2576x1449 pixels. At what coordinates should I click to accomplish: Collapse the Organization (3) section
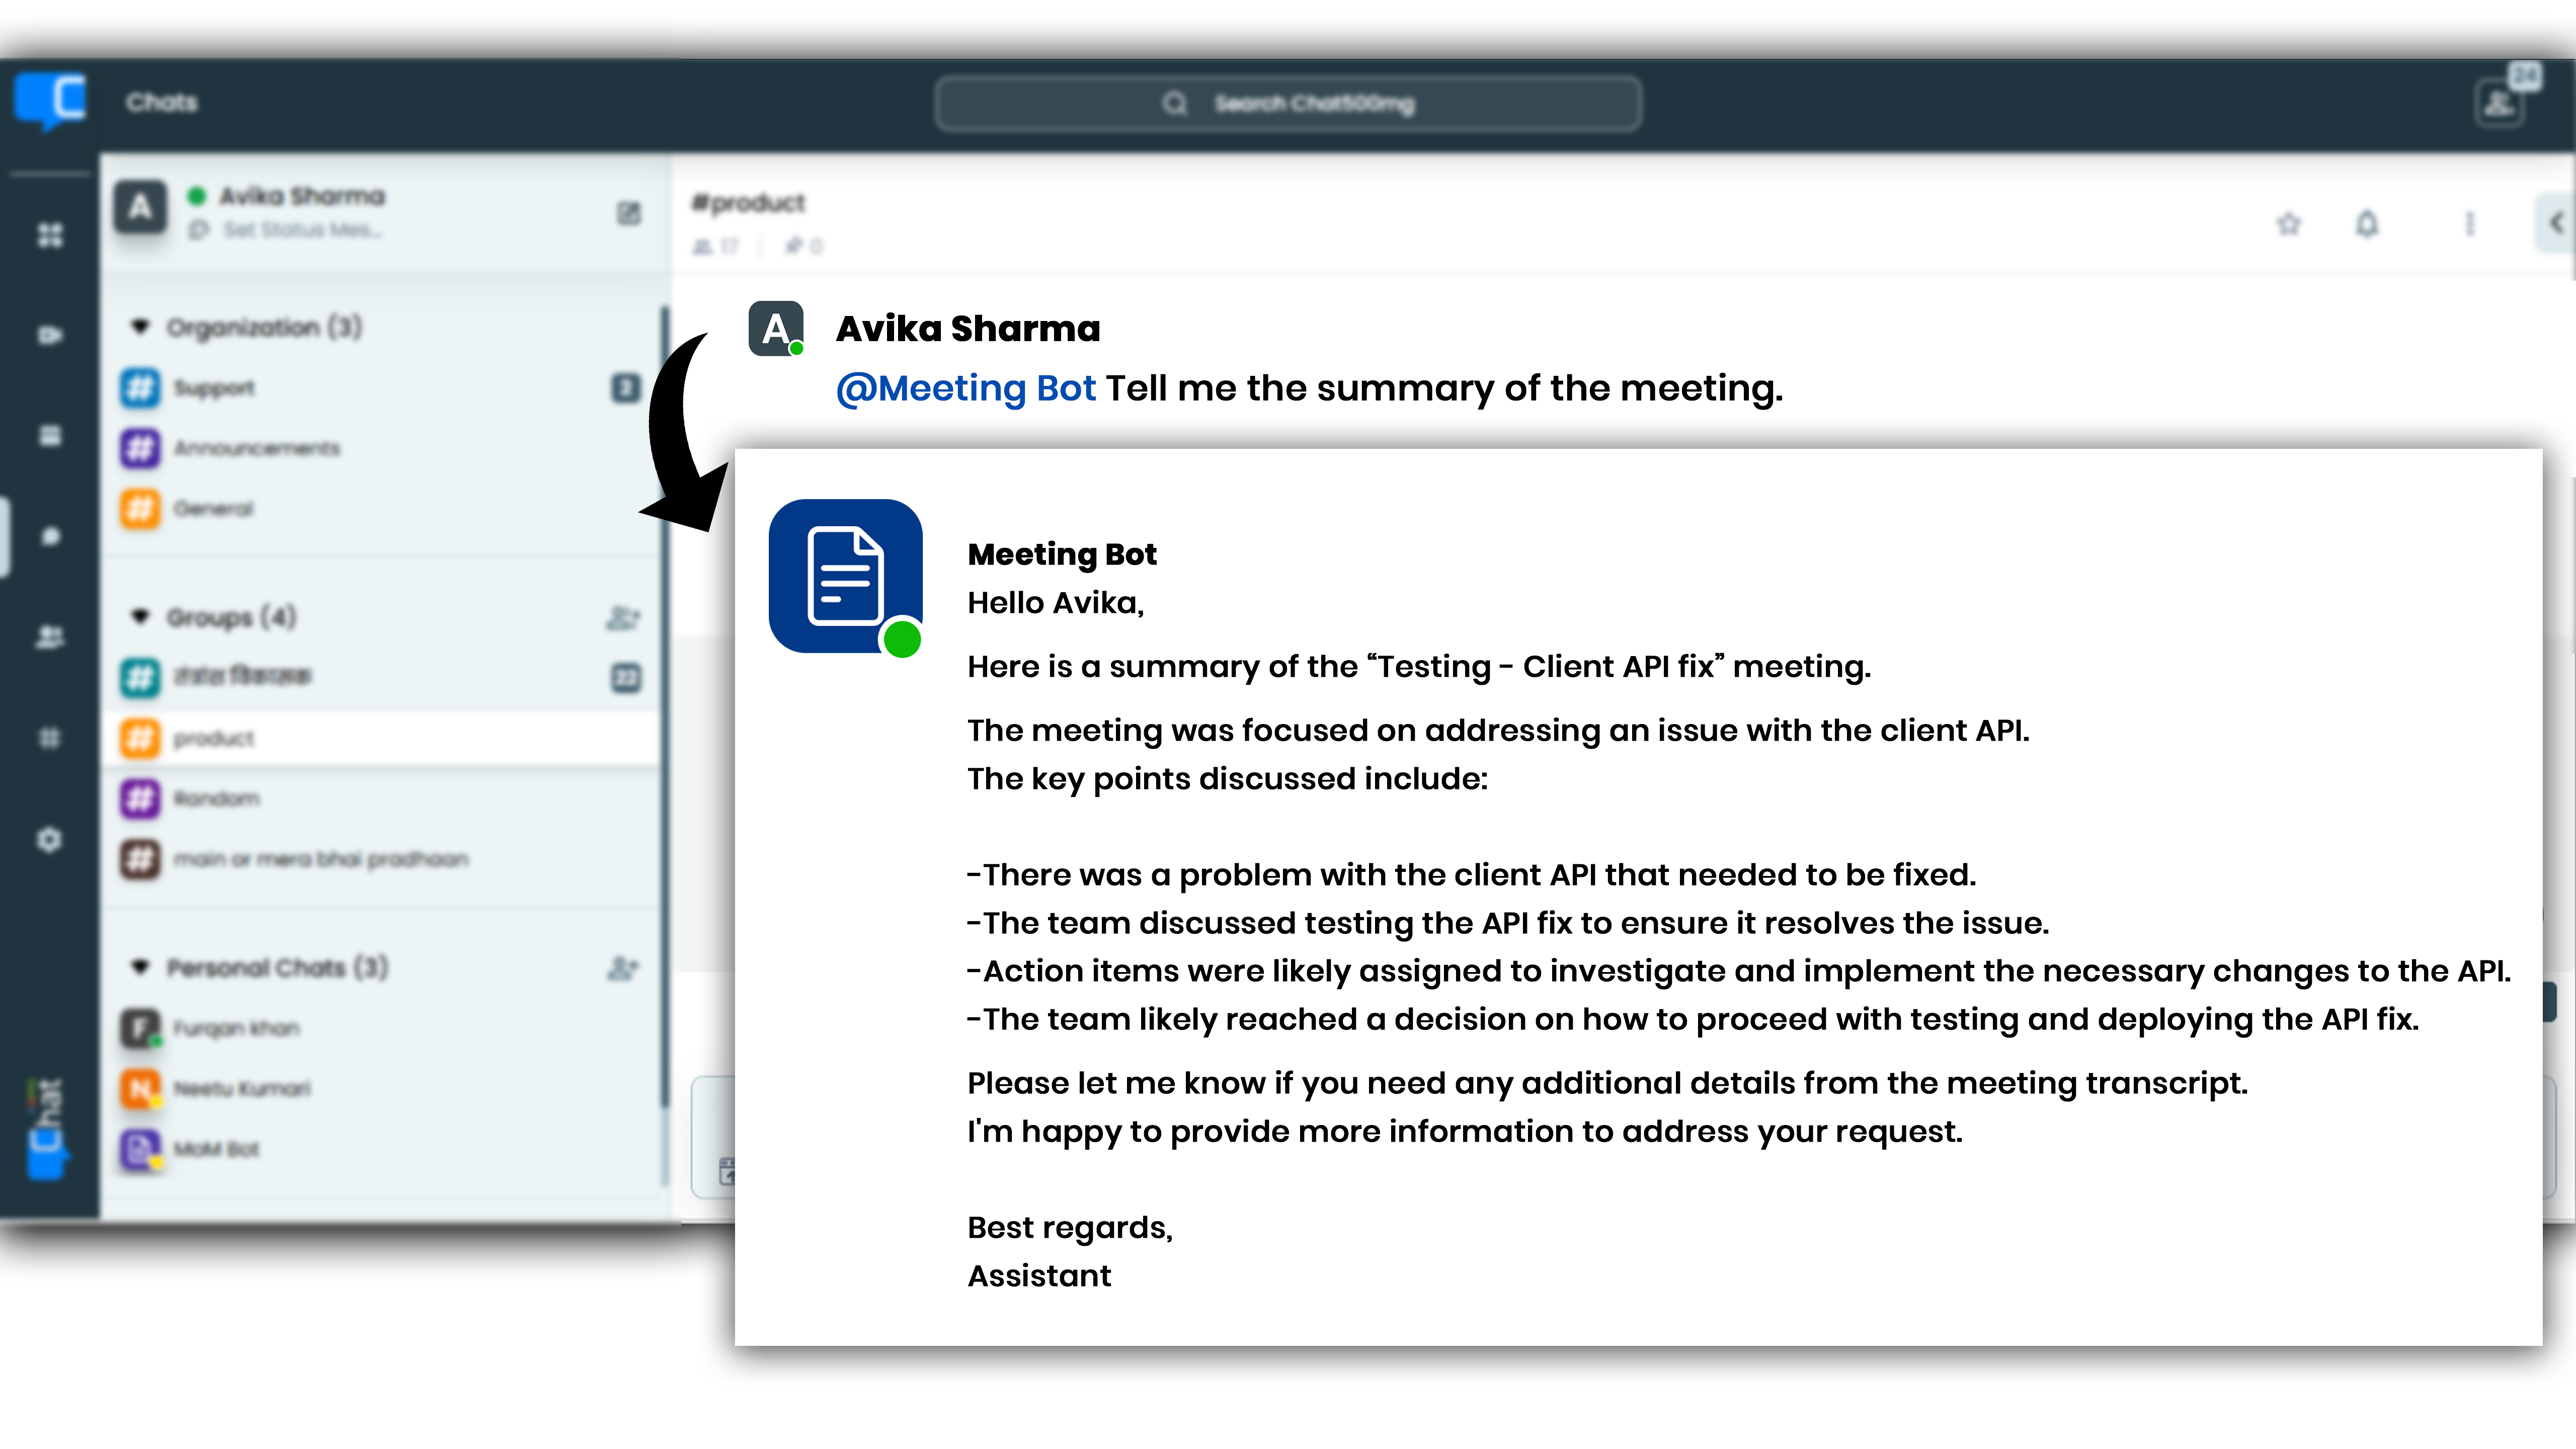140,327
